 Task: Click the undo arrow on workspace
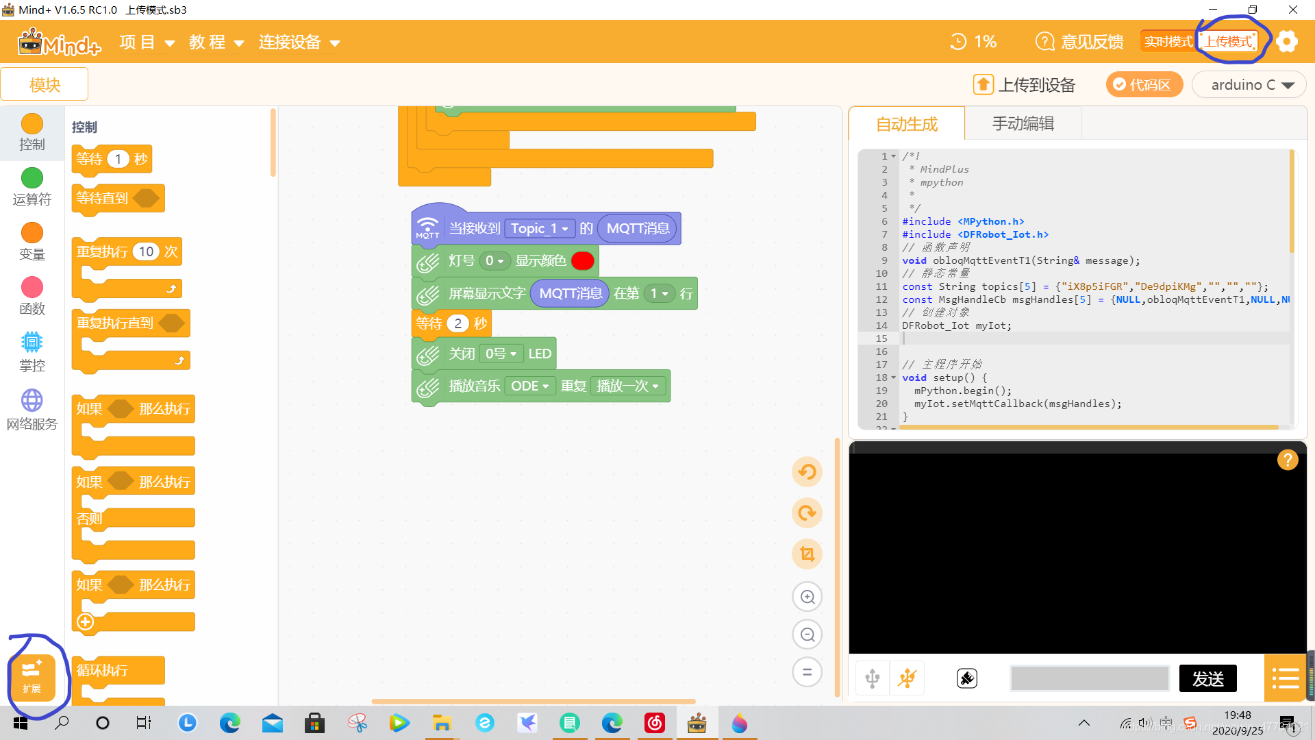coord(807,471)
